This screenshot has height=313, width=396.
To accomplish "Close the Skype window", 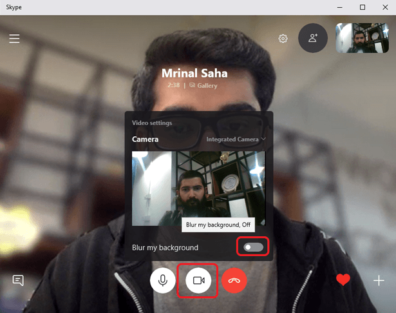I will coord(385,7).
